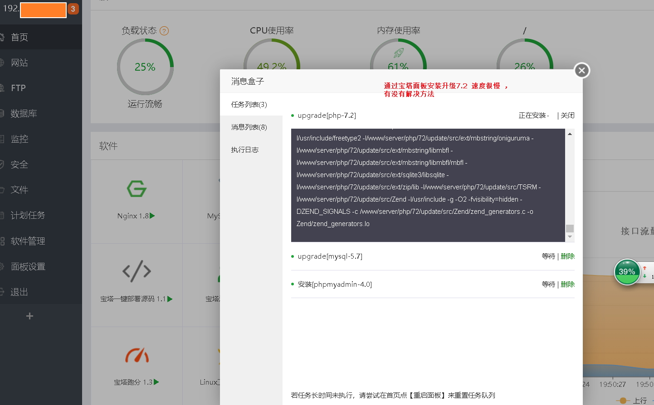Delete the 安装[phpmyadmin-4.0] task
Image resolution: width=654 pixels, height=405 pixels.
point(567,284)
